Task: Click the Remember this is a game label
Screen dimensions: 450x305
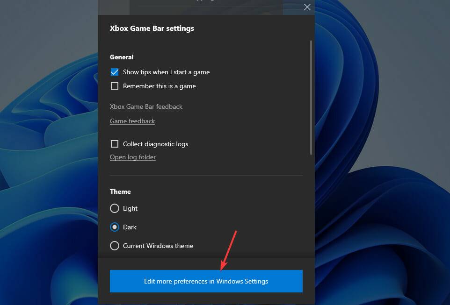Action: pos(159,86)
